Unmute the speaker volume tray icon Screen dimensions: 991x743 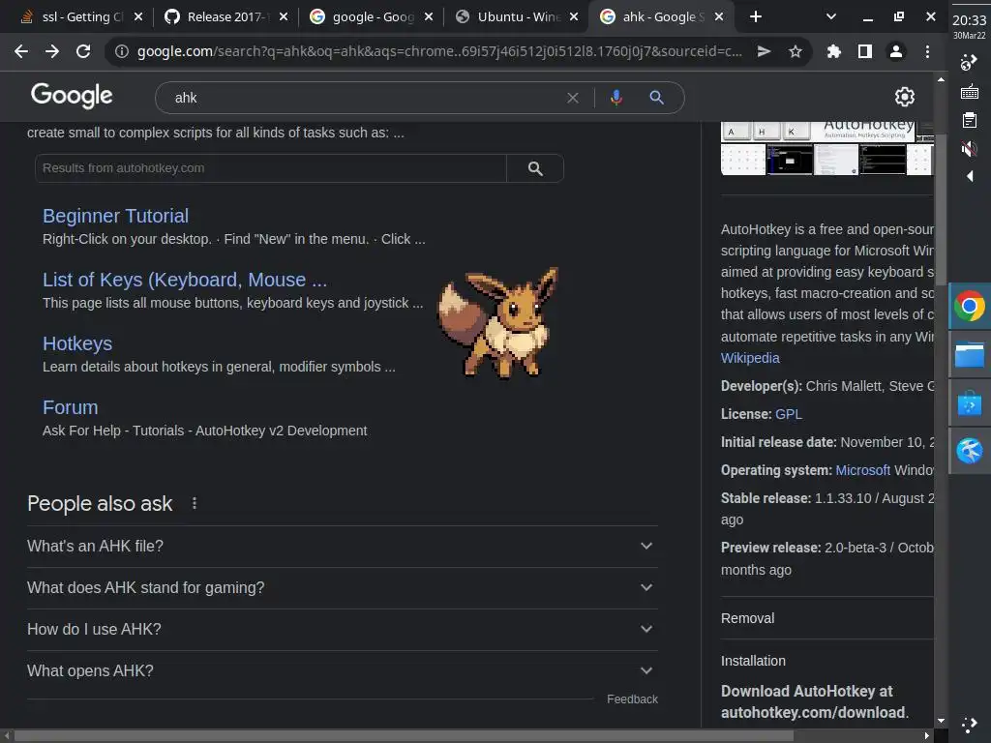click(969, 149)
